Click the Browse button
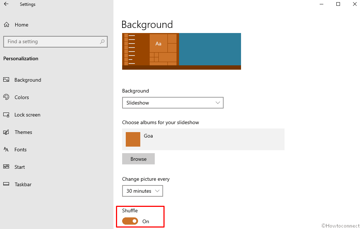 (138, 159)
